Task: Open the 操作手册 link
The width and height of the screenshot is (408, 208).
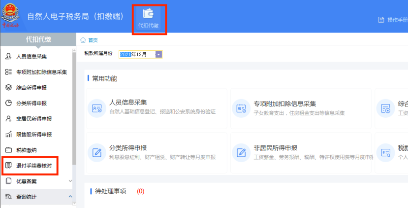Action: click(397, 20)
